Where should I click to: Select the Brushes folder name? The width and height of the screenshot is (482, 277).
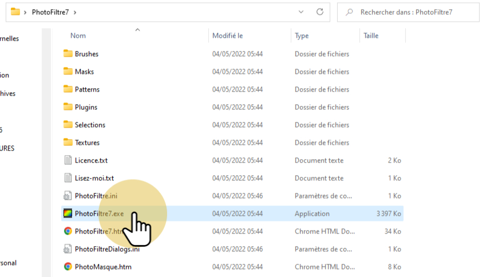point(86,54)
